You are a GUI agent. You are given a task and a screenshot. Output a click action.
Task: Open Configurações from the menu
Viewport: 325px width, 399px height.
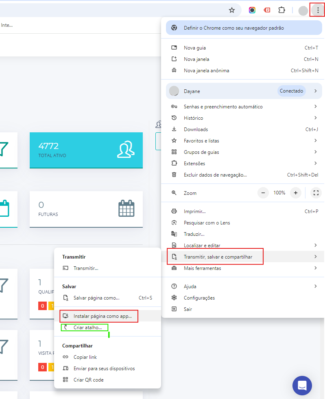199,298
